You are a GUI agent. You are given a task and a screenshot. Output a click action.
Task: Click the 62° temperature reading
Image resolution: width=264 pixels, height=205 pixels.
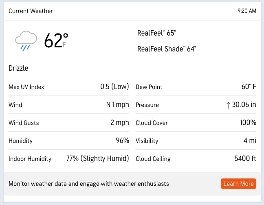coord(55,41)
